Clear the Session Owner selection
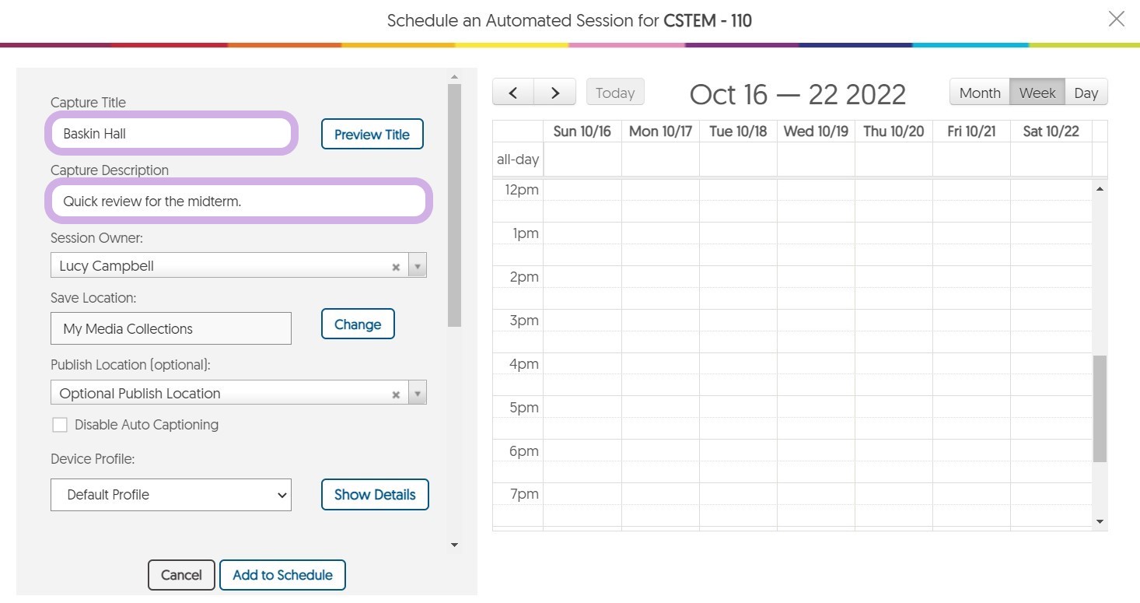Viewport: 1140px width, 603px height. [x=396, y=267]
